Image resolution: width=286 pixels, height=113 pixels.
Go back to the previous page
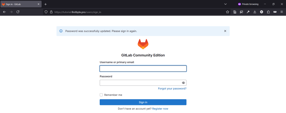coord(4,12)
